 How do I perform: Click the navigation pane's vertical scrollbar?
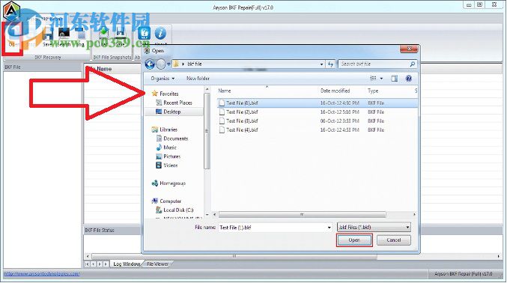(207, 131)
